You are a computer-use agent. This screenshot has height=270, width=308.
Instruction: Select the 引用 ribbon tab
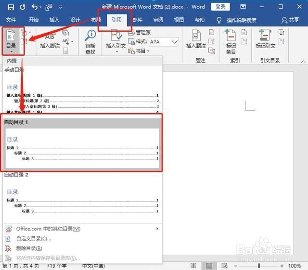(x=116, y=20)
